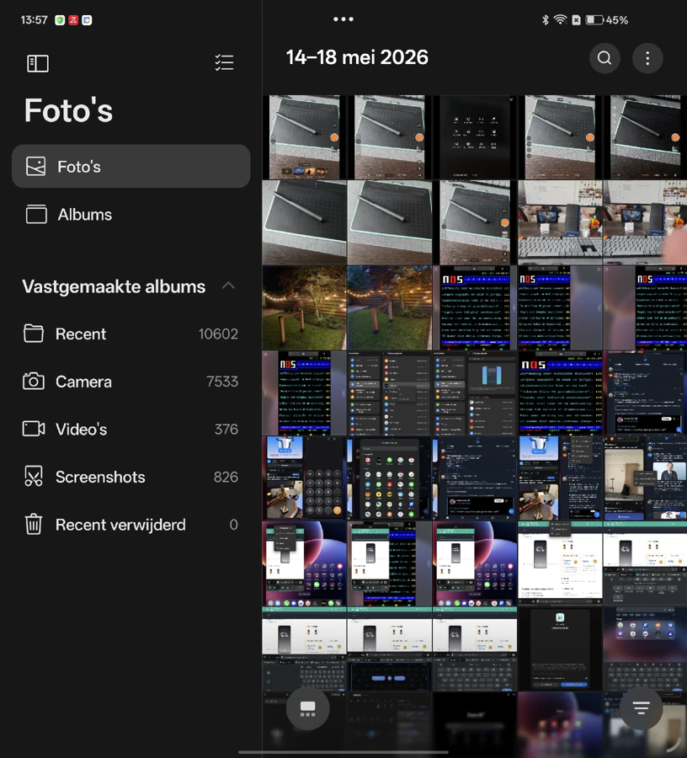
Task: Open the search magnifier button
Action: click(604, 58)
